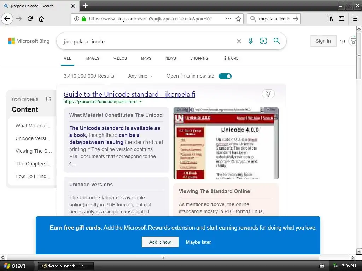Click the Bing search query field

click(x=148, y=42)
